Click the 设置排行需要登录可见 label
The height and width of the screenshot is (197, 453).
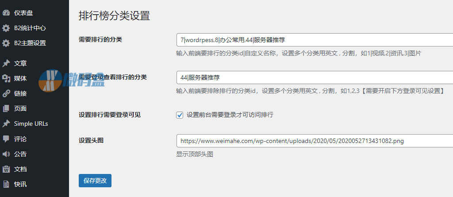pyautogui.click(x=110, y=115)
